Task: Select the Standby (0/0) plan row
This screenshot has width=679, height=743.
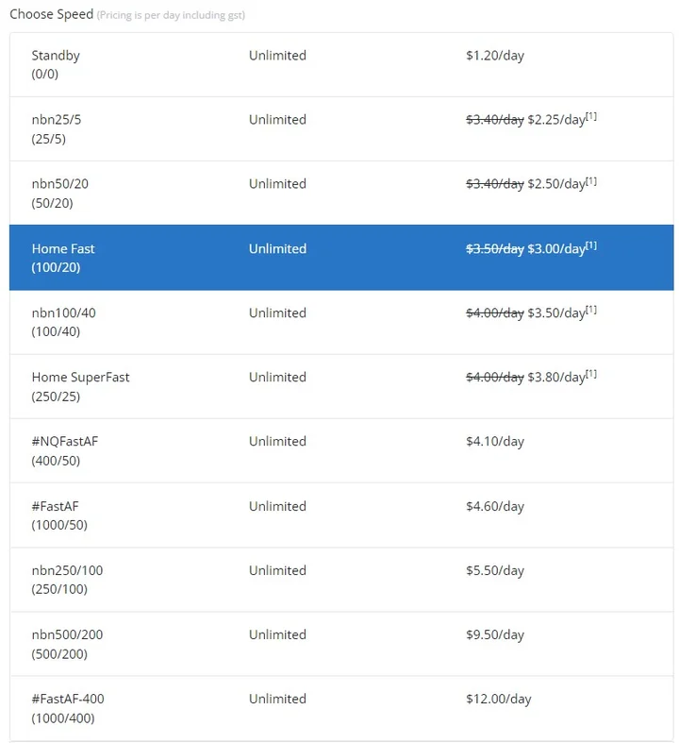Action: click(x=341, y=65)
